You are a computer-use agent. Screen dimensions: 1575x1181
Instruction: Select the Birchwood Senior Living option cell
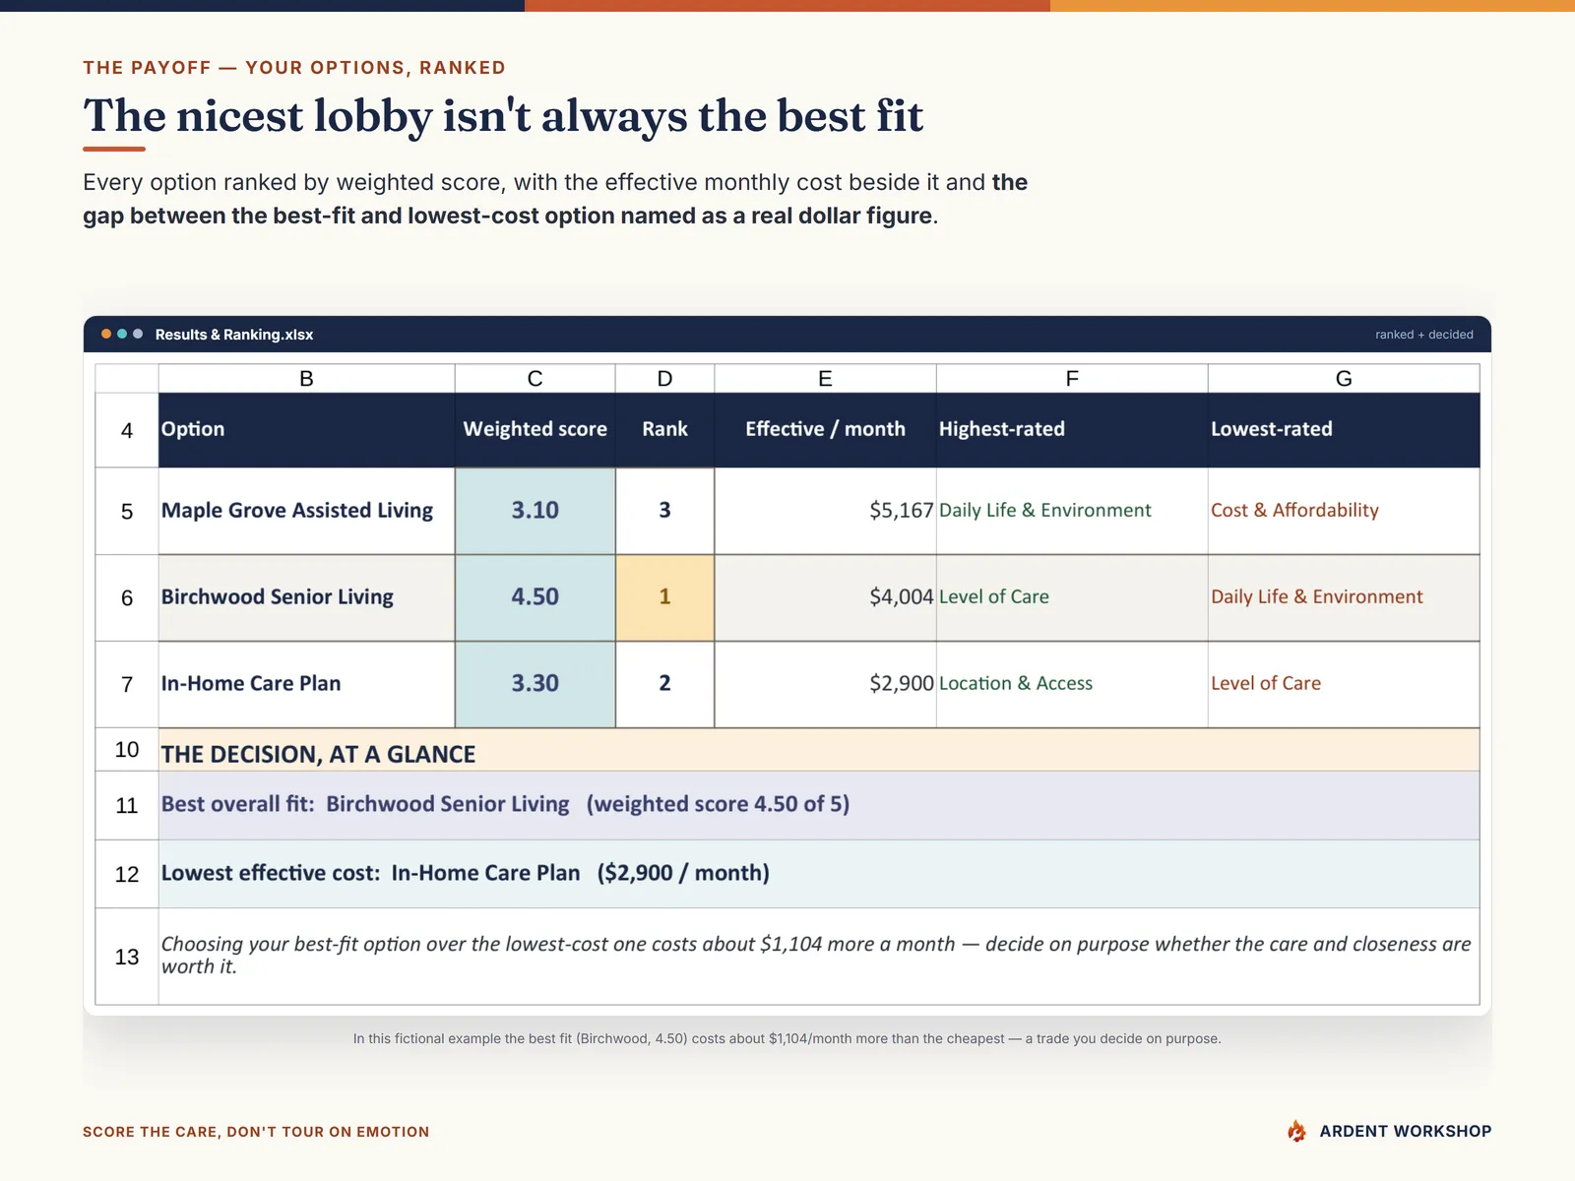coord(306,597)
